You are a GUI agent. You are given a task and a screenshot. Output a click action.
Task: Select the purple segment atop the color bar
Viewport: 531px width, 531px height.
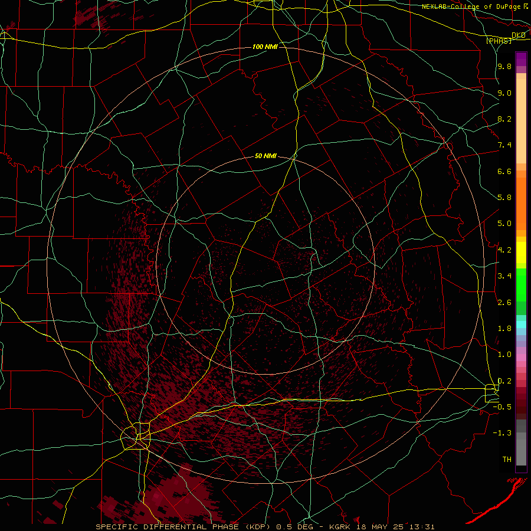coord(521,59)
